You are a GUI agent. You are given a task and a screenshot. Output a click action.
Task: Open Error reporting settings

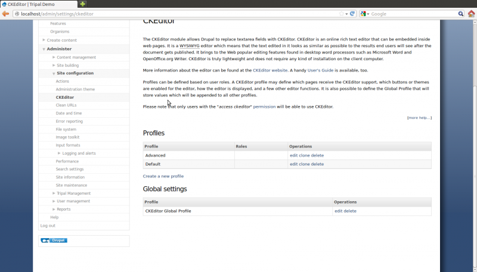pyautogui.click(x=69, y=121)
